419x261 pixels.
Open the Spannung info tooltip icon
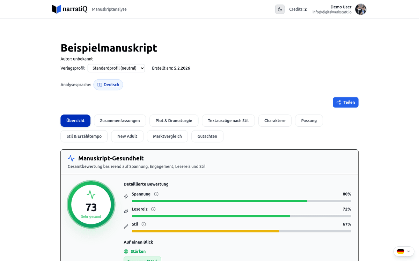click(x=156, y=194)
